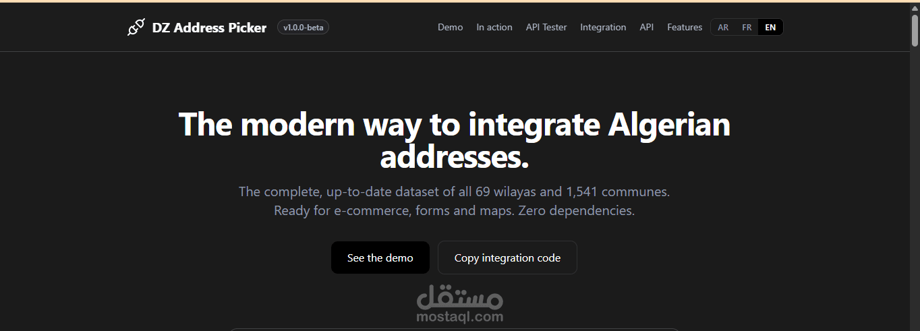Click the plug logo icon
This screenshot has width=920, height=331.
coord(136,28)
